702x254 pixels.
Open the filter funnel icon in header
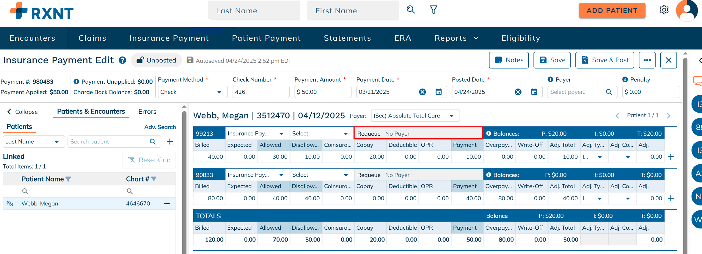(x=434, y=10)
